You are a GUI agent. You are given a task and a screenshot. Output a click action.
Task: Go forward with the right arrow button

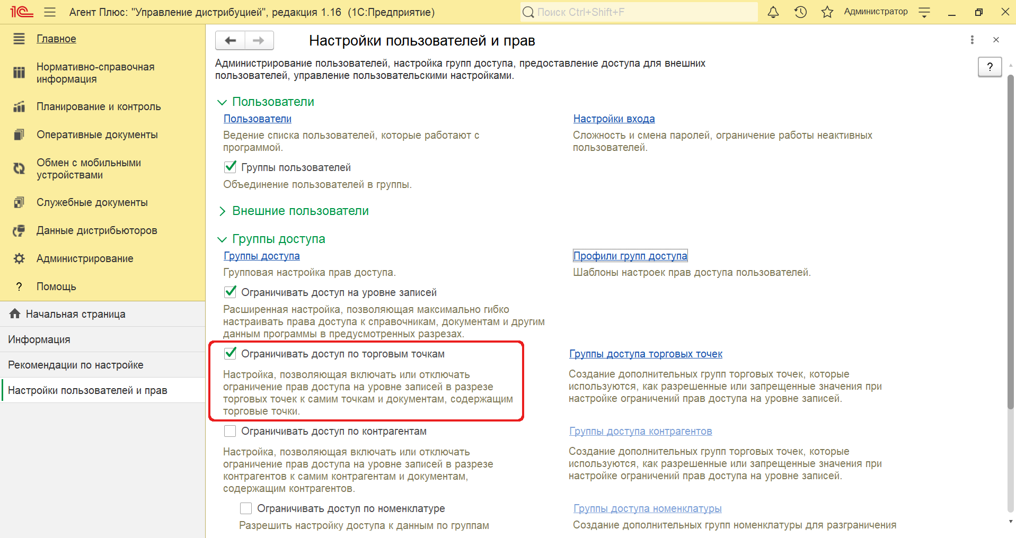click(259, 40)
